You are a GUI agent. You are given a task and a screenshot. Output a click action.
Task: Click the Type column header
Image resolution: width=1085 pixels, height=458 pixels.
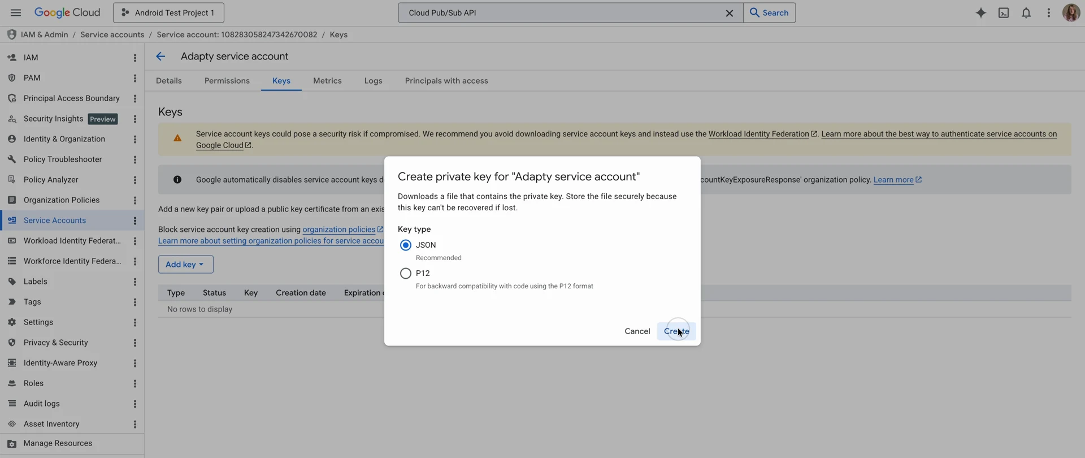coord(176,293)
